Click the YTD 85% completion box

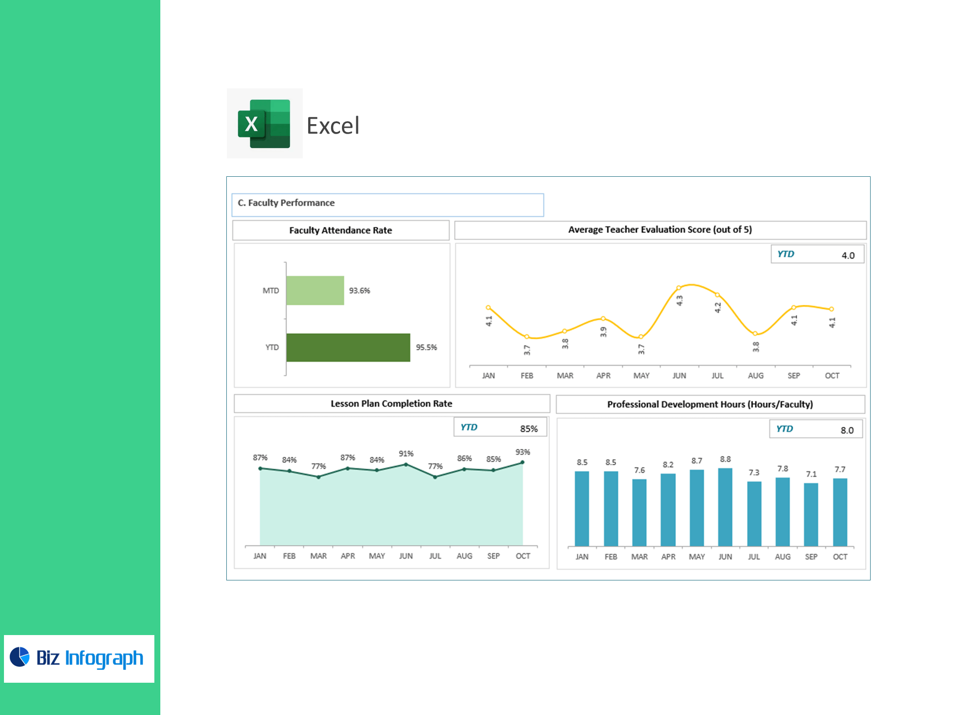coord(500,428)
